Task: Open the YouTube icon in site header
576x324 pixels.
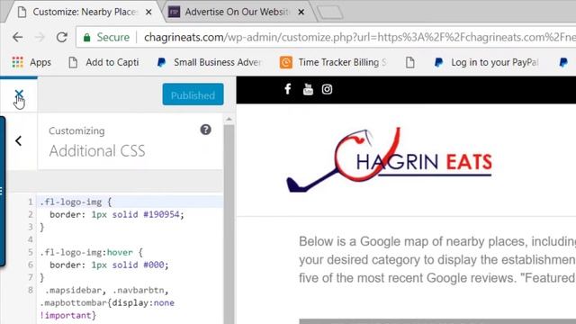Action: pos(308,89)
